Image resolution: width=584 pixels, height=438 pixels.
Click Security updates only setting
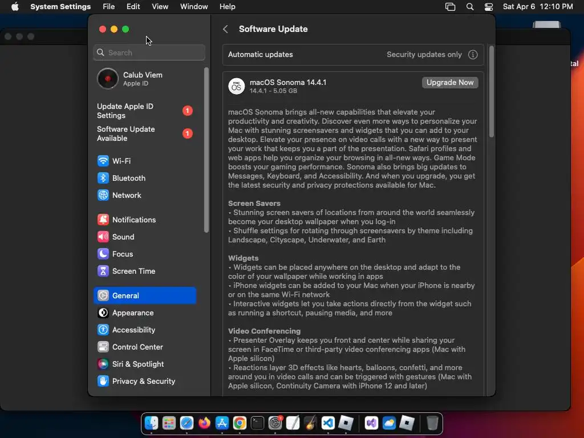(424, 54)
